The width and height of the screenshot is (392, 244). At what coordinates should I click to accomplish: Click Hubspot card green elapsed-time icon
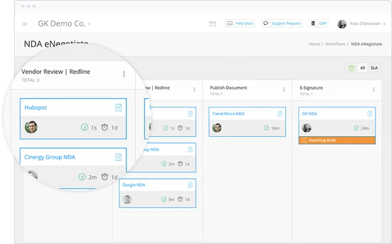pos(85,128)
